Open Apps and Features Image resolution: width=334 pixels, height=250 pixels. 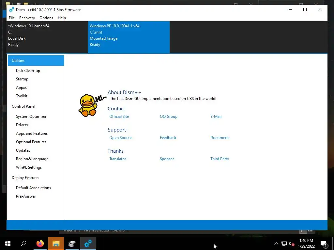pos(32,133)
